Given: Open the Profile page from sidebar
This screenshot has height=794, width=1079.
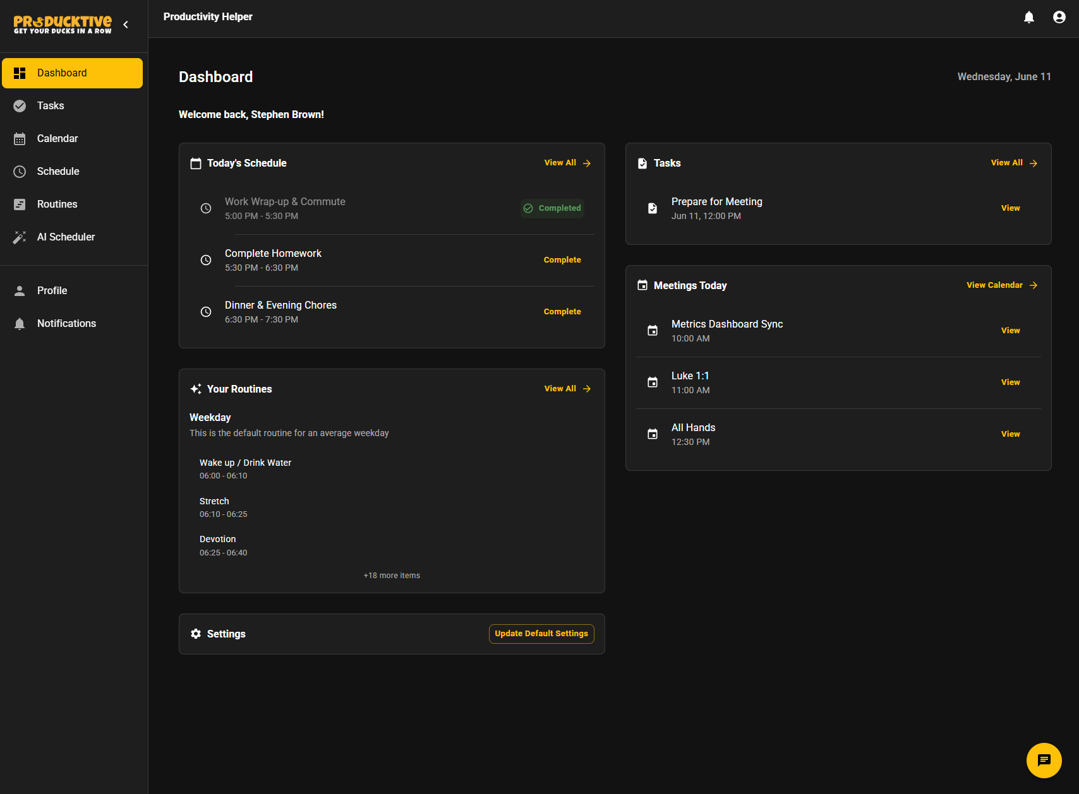Looking at the screenshot, I should [52, 290].
